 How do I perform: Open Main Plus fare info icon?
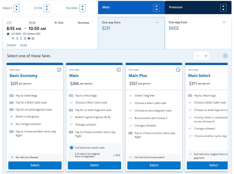pos(178,70)
